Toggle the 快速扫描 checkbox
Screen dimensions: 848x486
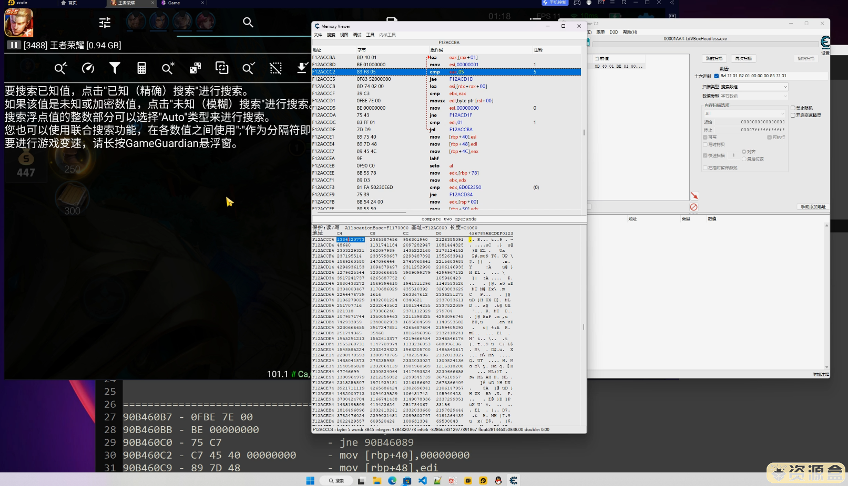(705, 155)
